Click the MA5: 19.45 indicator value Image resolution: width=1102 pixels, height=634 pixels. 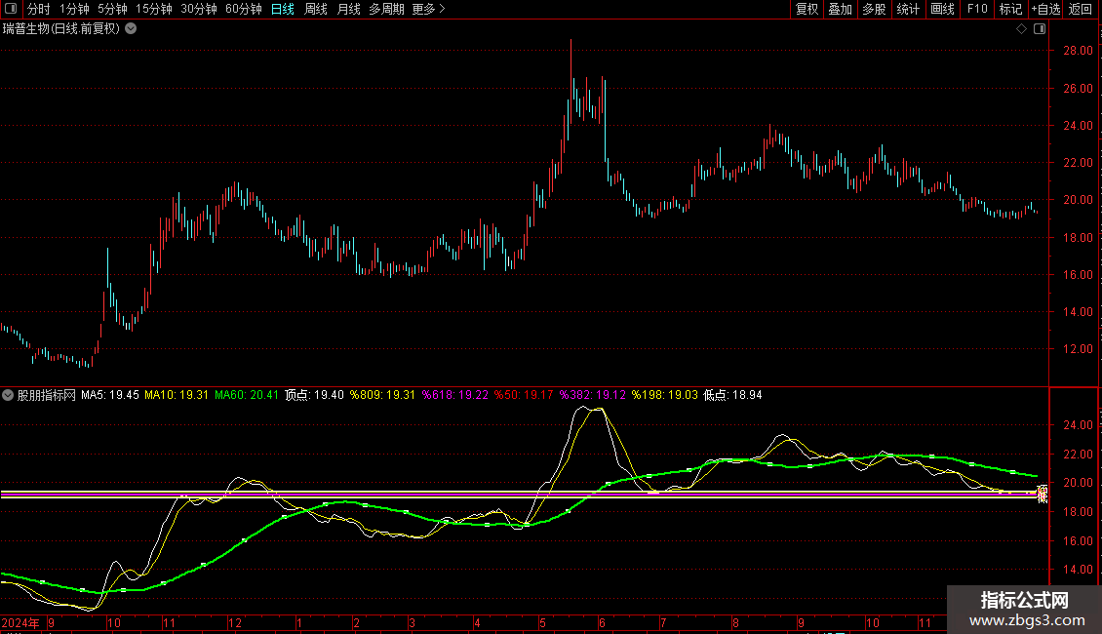(x=109, y=395)
